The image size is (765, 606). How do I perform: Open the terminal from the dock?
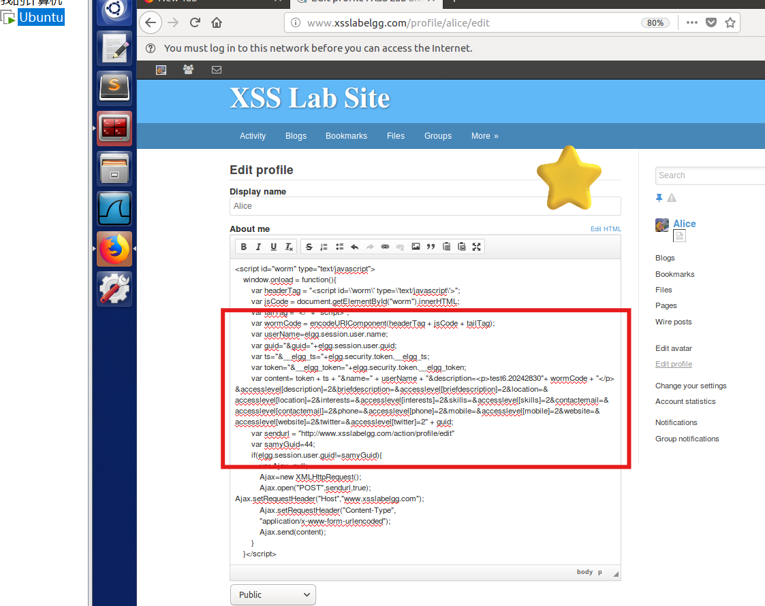114,128
